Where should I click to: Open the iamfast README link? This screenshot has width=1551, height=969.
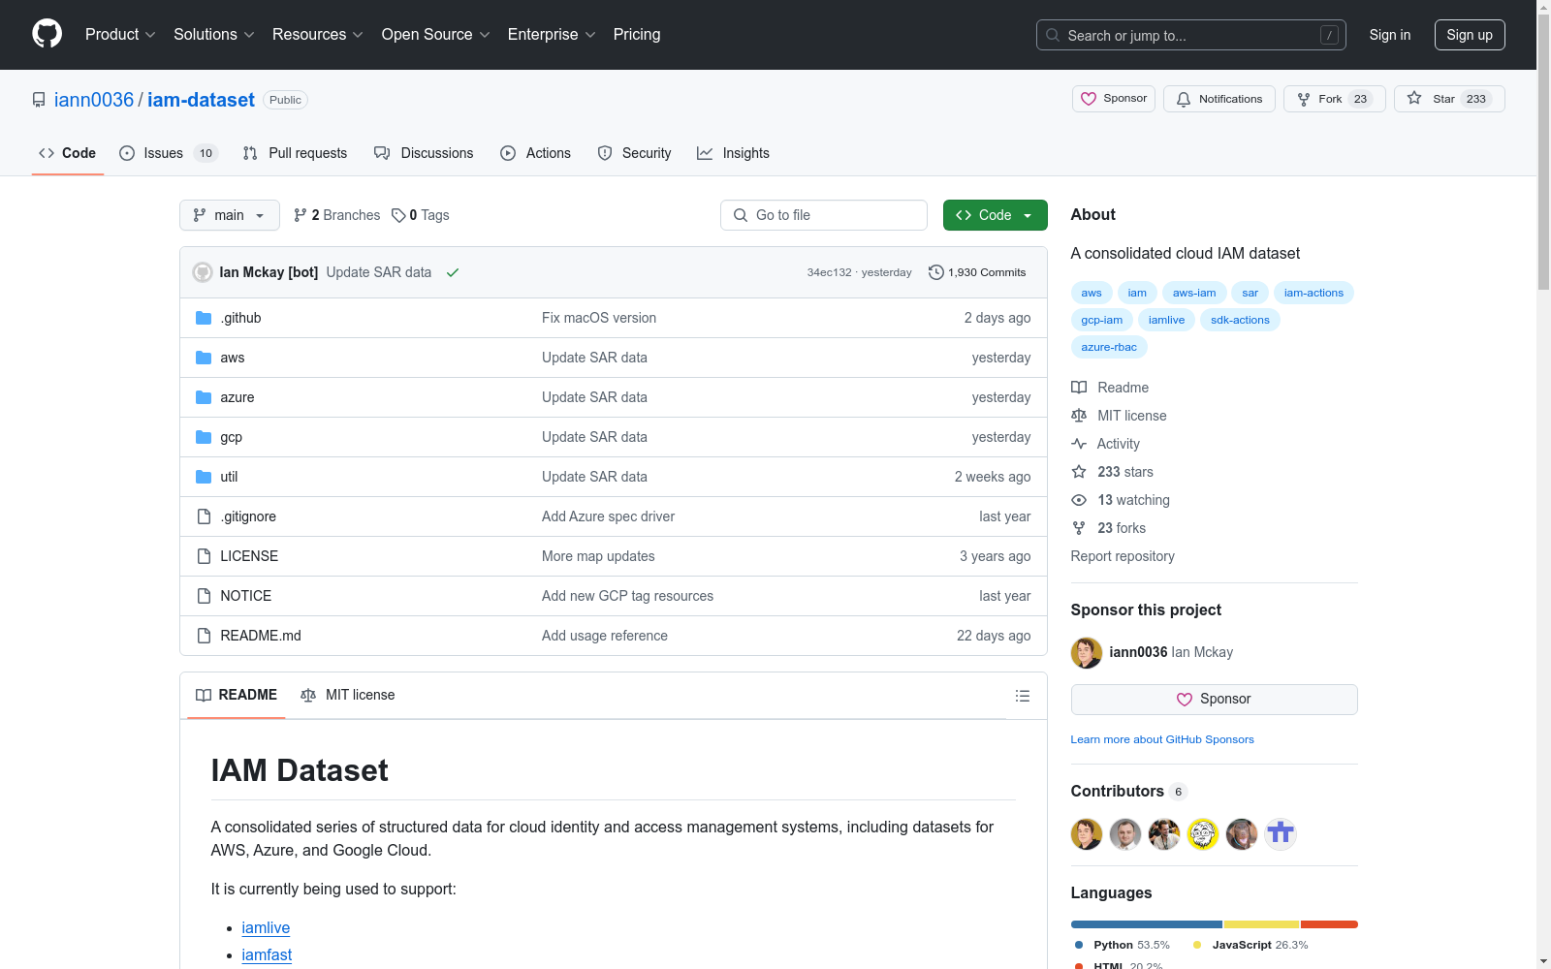(267, 955)
